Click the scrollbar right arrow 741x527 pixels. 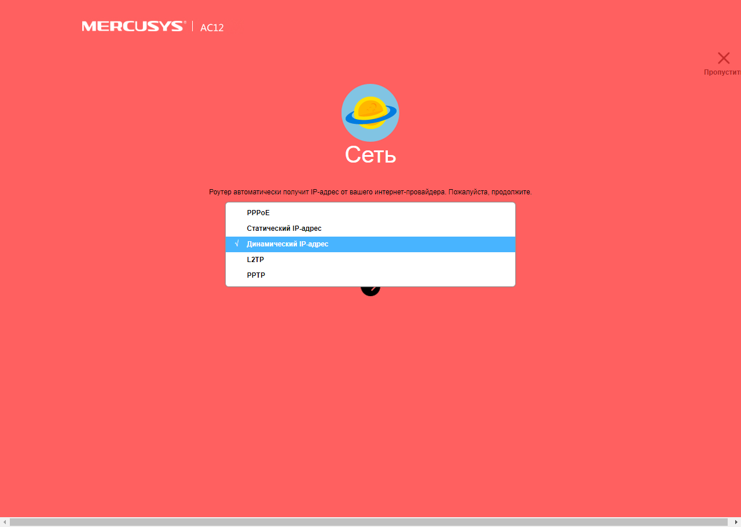pyautogui.click(x=736, y=522)
